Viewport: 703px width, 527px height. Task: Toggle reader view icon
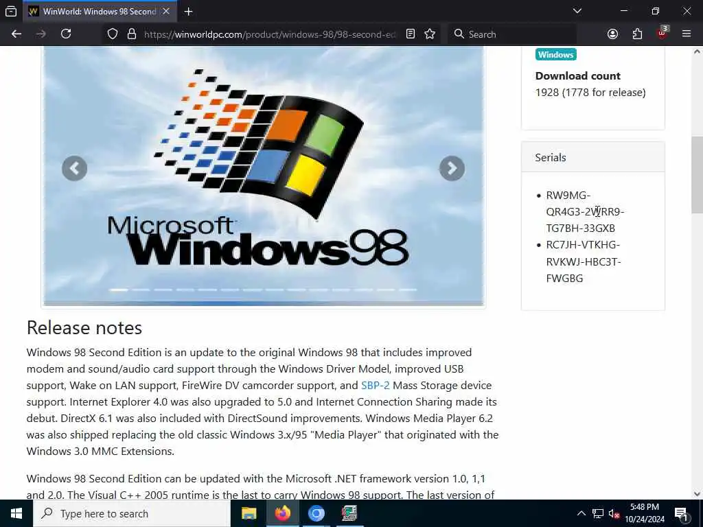tap(411, 34)
